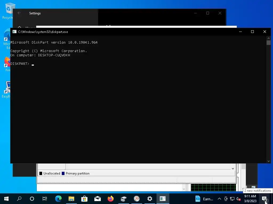Switch to Settings via the gear taskbar icon
Screen dimensions: 273x204
point(150,199)
